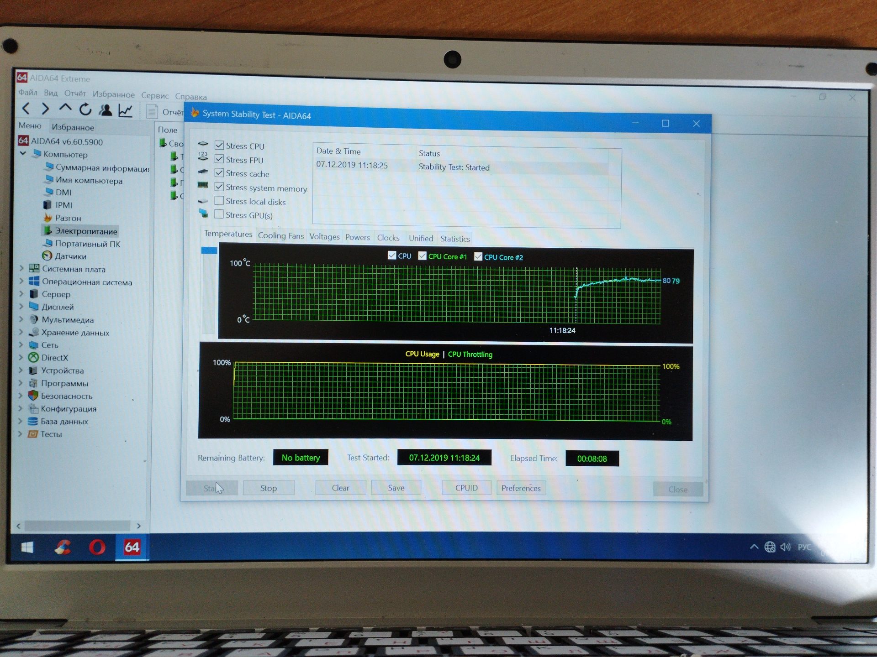Toggle CPU Core #1 graph checkbox

[x=423, y=255]
